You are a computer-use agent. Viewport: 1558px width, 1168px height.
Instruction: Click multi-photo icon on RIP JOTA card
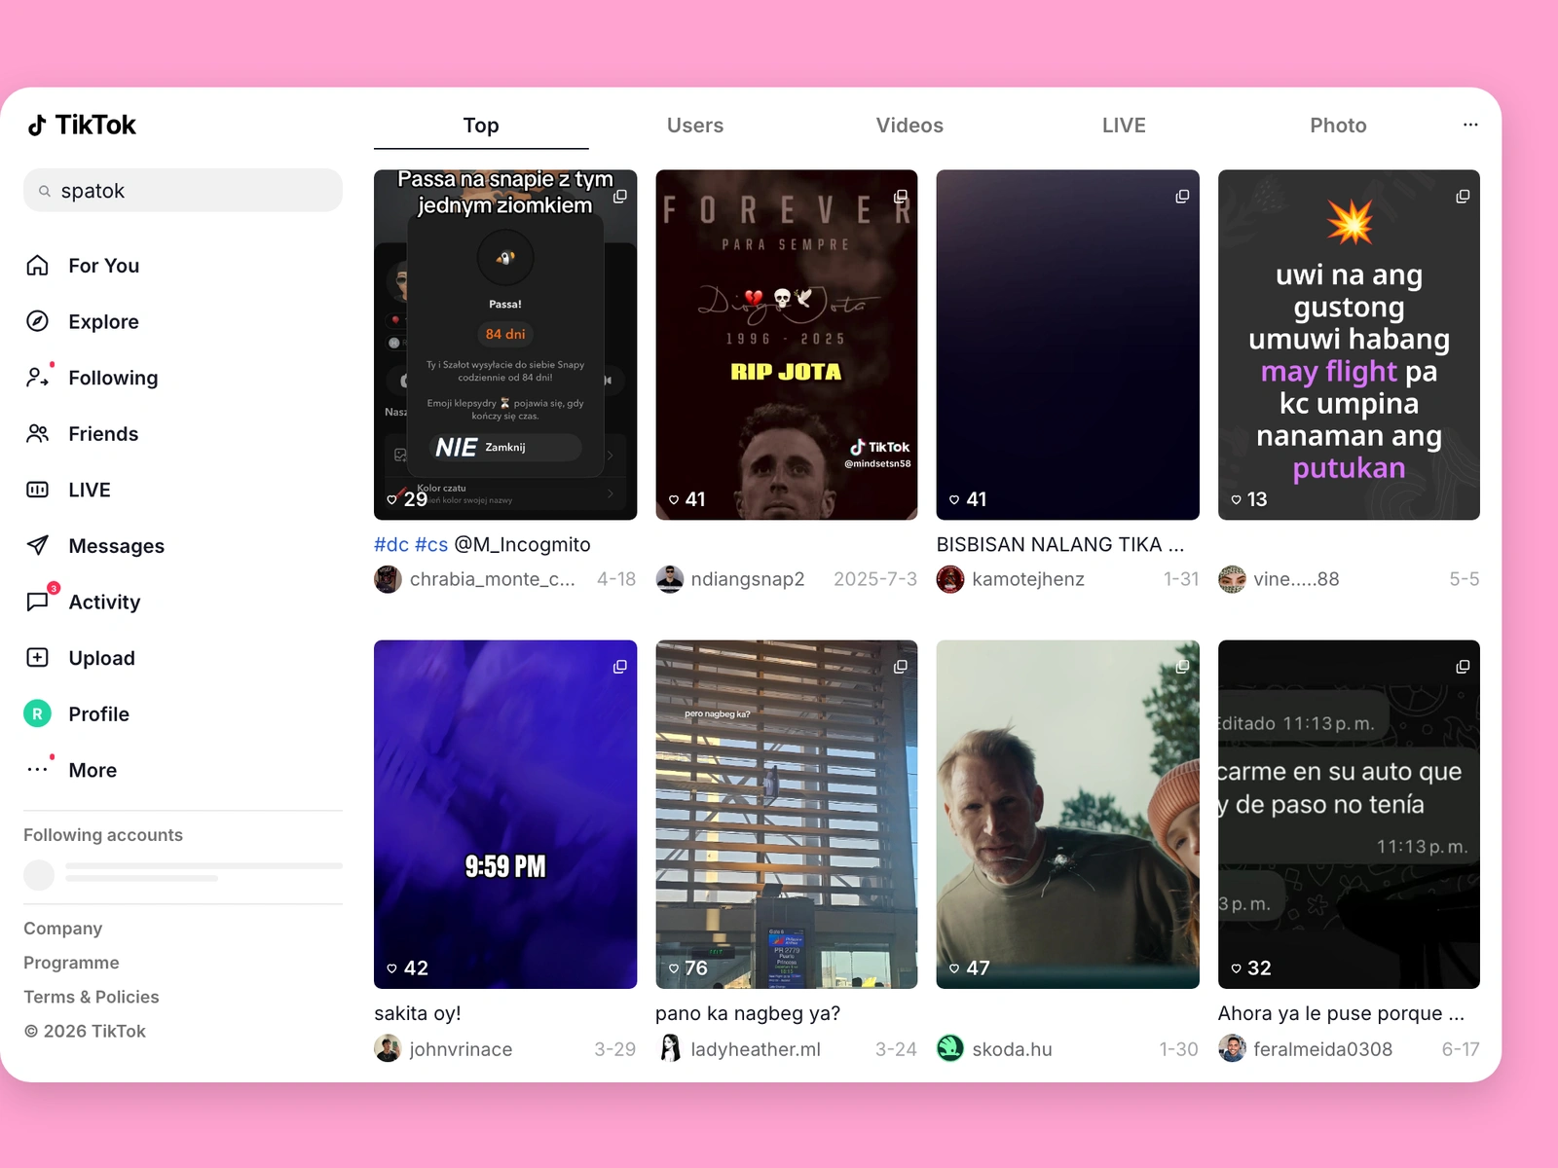(901, 197)
